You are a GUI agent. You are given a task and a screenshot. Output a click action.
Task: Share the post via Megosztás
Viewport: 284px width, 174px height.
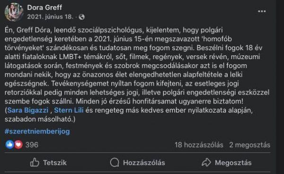coord(227,163)
